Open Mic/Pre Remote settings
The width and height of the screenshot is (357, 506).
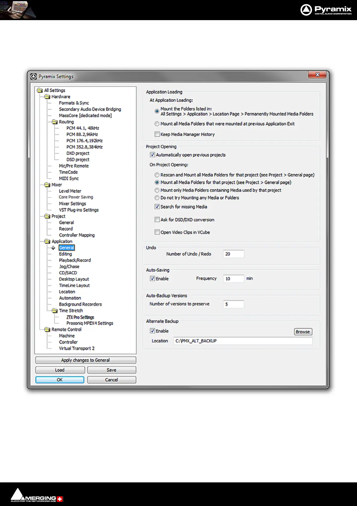74,166
